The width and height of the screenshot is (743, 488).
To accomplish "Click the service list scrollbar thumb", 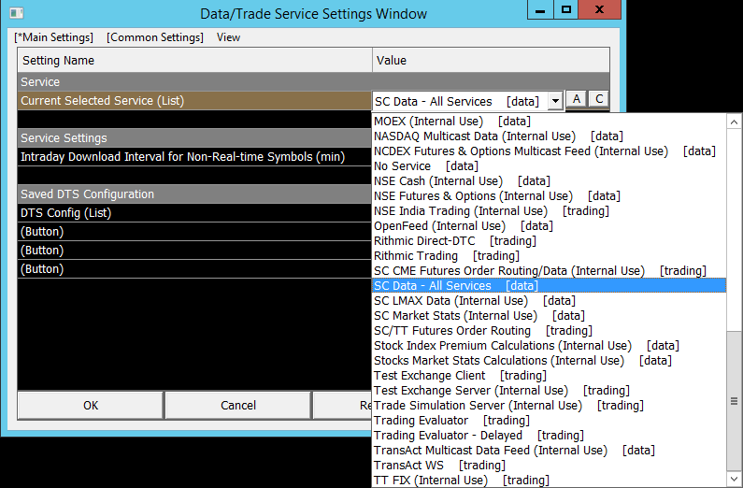I will coord(734,401).
